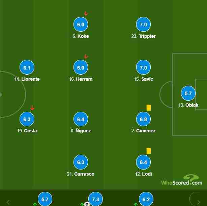Click the red substitution arrow above Koke
This screenshot has height=206, width=207.
[86, 14]
